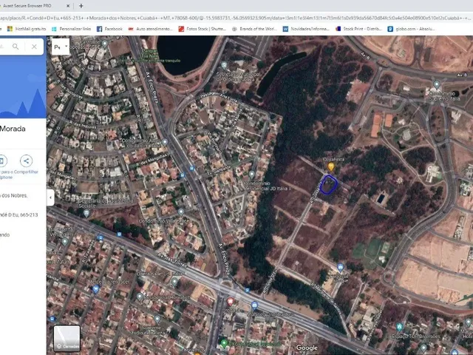Viewport: 473px width, 355px height.
Task: Select the green pin at the bottom
Action: [224, 343]
